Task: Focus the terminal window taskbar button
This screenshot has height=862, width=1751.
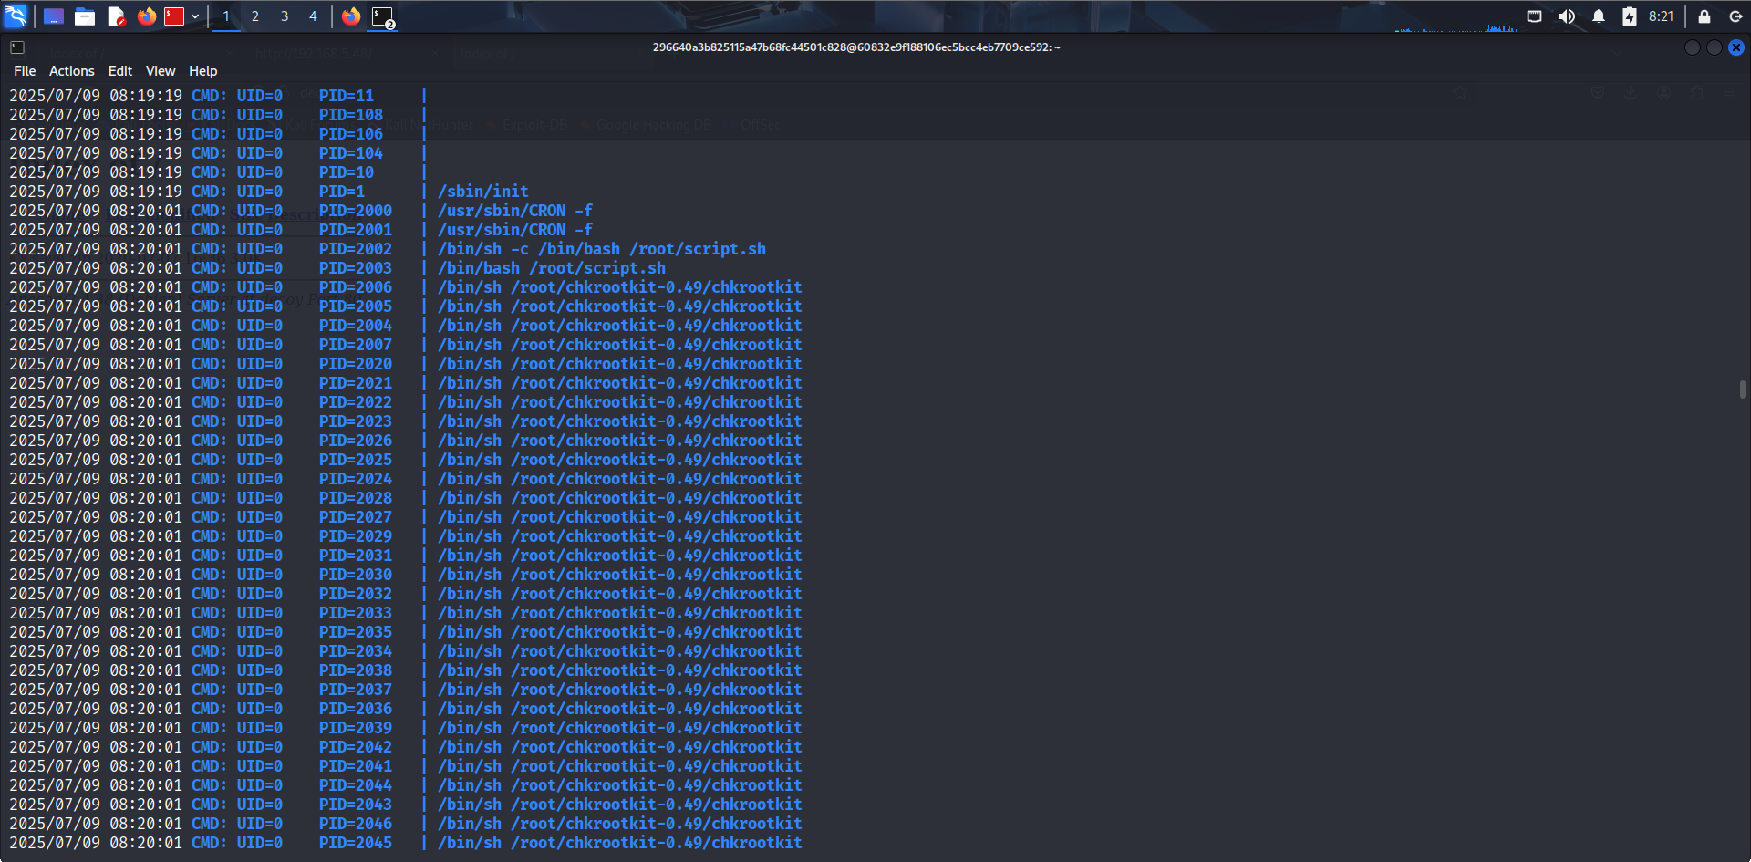Action: 383,16
